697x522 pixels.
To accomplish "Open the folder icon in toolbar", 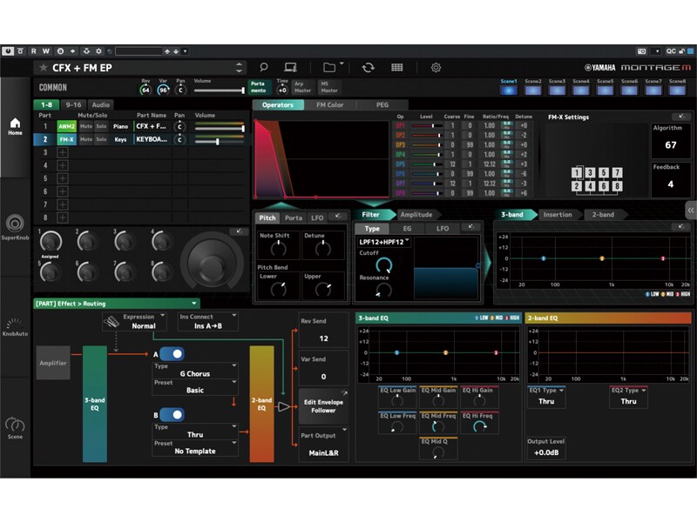I will 329,68.
